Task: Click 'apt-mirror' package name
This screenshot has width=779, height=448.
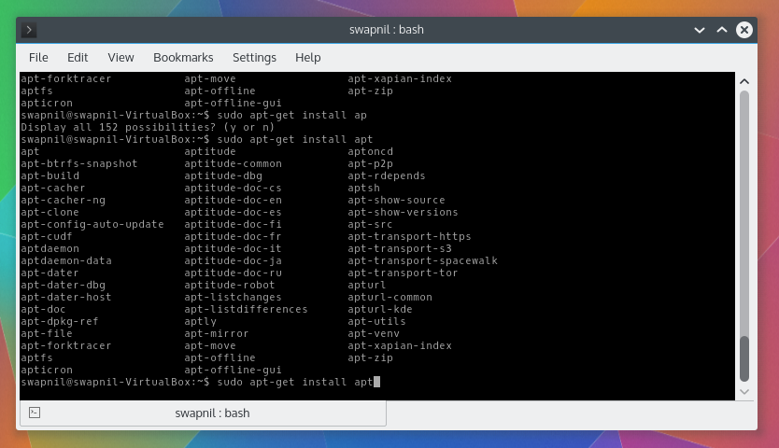Action: 217,334
